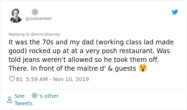Click the dizzy face emoji
Image resolution: width=187 pixels, height=110 pixels.
143,68
